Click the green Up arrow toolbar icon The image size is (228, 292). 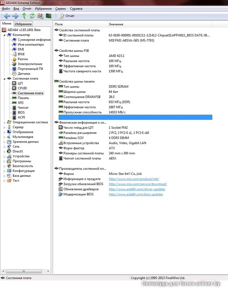(x=24, y=16)
